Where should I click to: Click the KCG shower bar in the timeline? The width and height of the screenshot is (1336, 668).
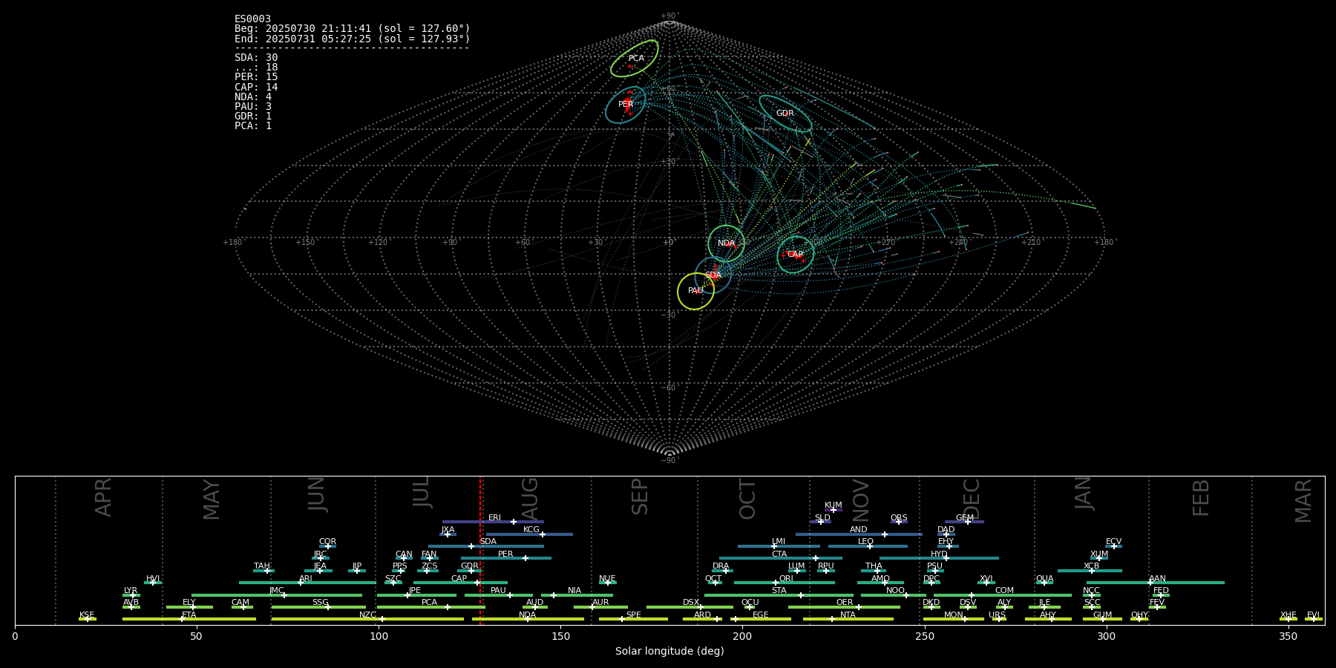tap(529, 534)
